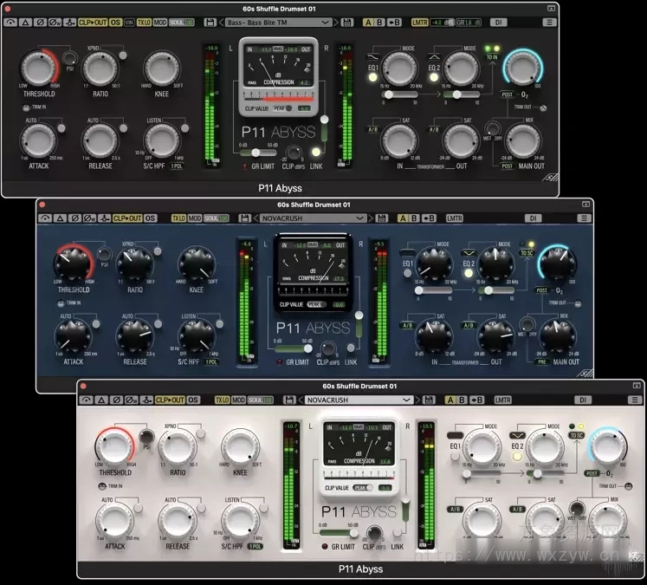Click the delta triangle icon in the white window
This screenshot has width=647, height=585.
(x=101, y=400)
